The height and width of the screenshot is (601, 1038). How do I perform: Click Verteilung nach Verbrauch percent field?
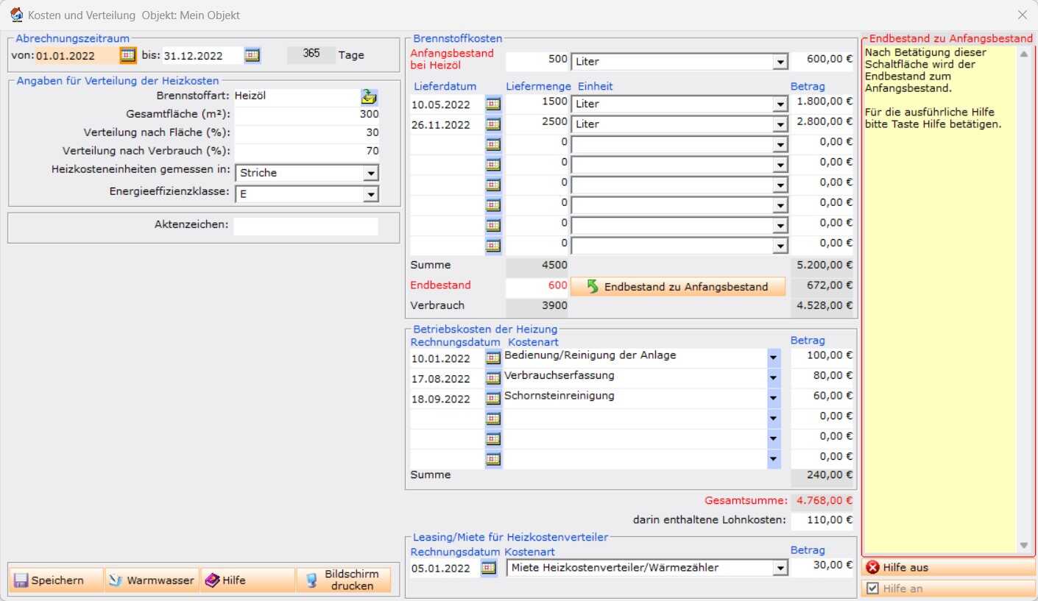306,152
